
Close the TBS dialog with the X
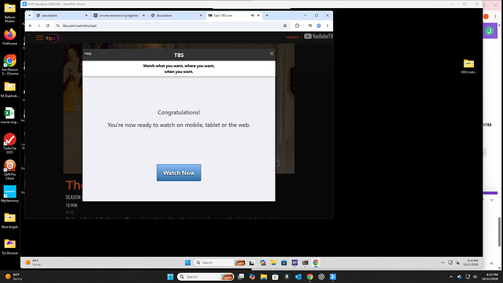[271, 53]
